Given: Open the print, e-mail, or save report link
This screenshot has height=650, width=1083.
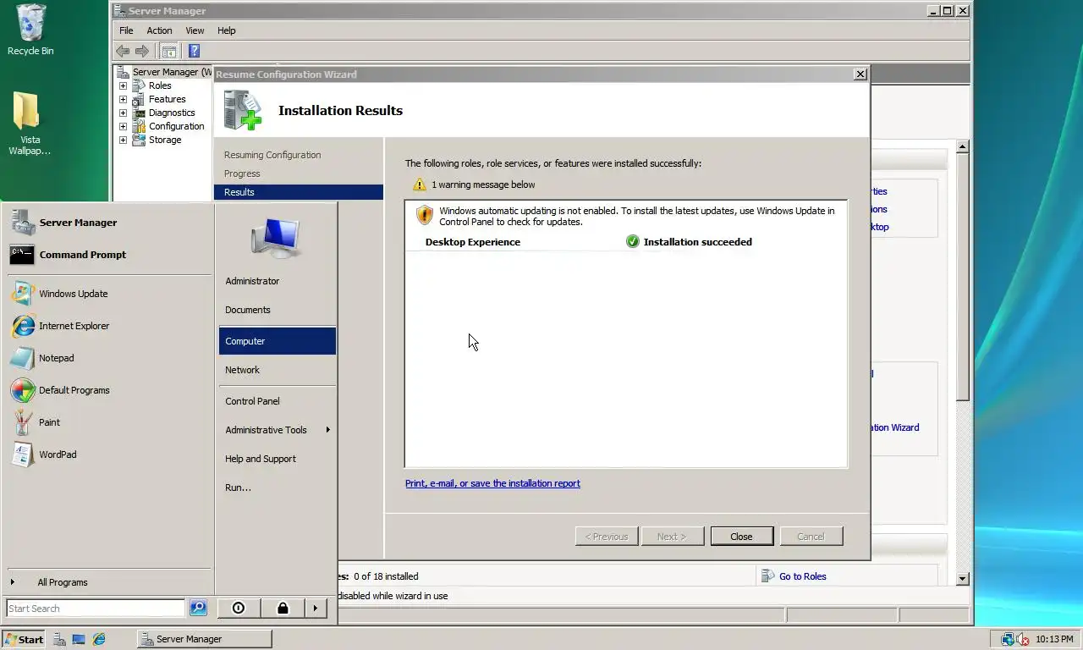Looking at the screenshot, I should click(492, 483).
